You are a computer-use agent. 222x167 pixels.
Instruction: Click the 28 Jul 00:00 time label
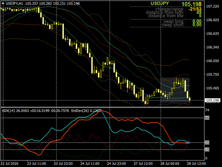coord(170,164)
